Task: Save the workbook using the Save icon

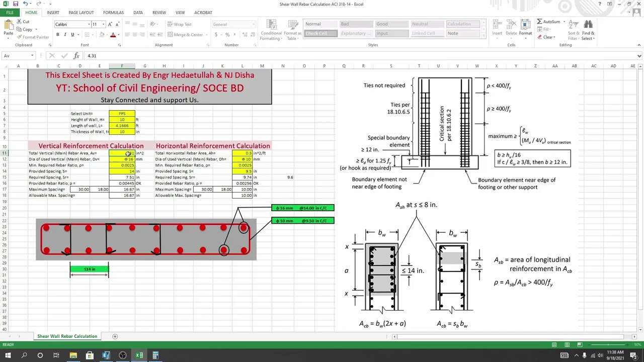Action: pos(15,4)
